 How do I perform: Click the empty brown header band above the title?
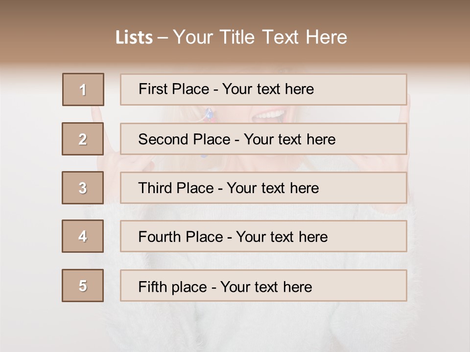[x=235, y=11]
